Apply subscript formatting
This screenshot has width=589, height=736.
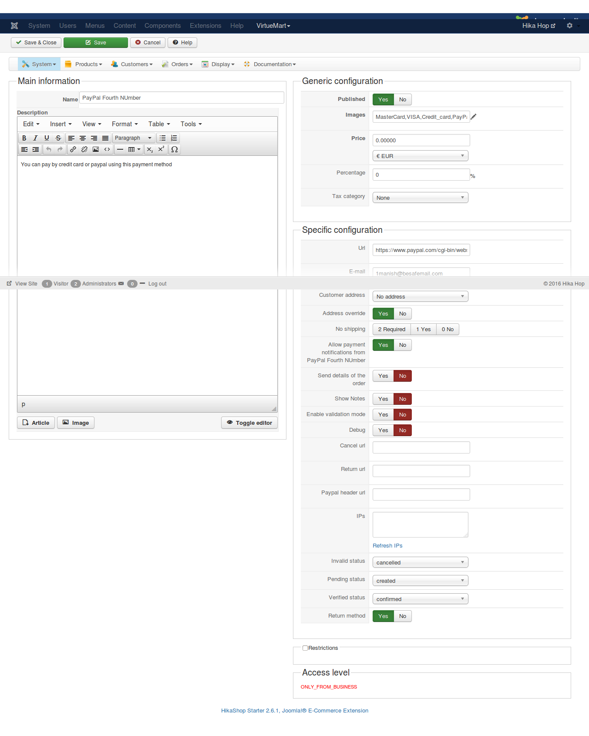coord(150,149)
